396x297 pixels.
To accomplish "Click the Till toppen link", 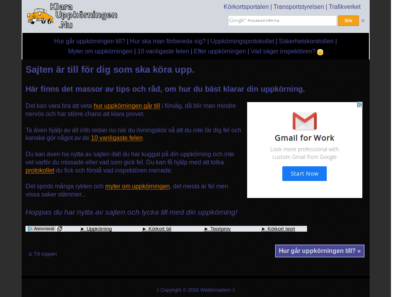I will (43, 254).
